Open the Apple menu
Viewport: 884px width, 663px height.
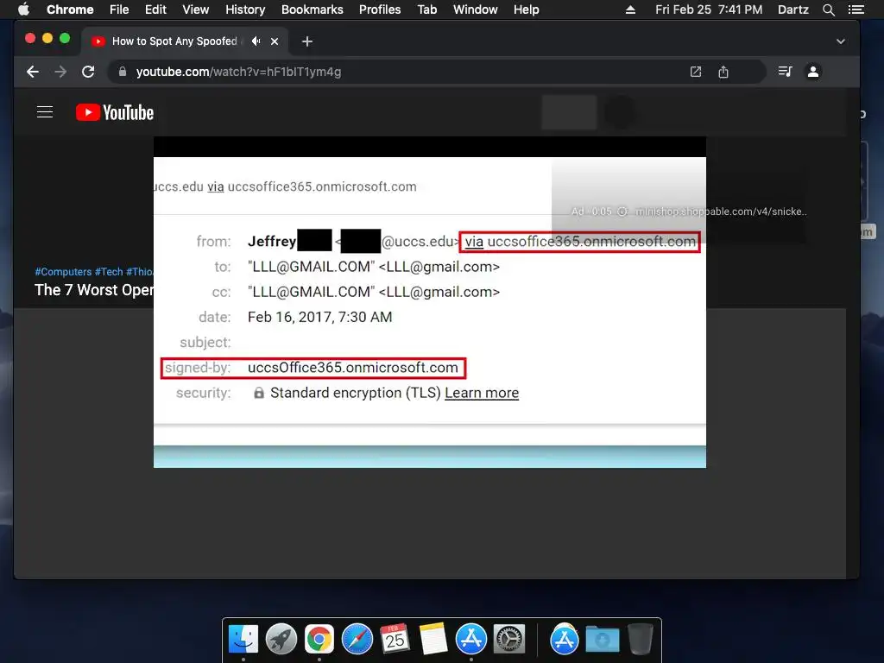tap(23, 9)
